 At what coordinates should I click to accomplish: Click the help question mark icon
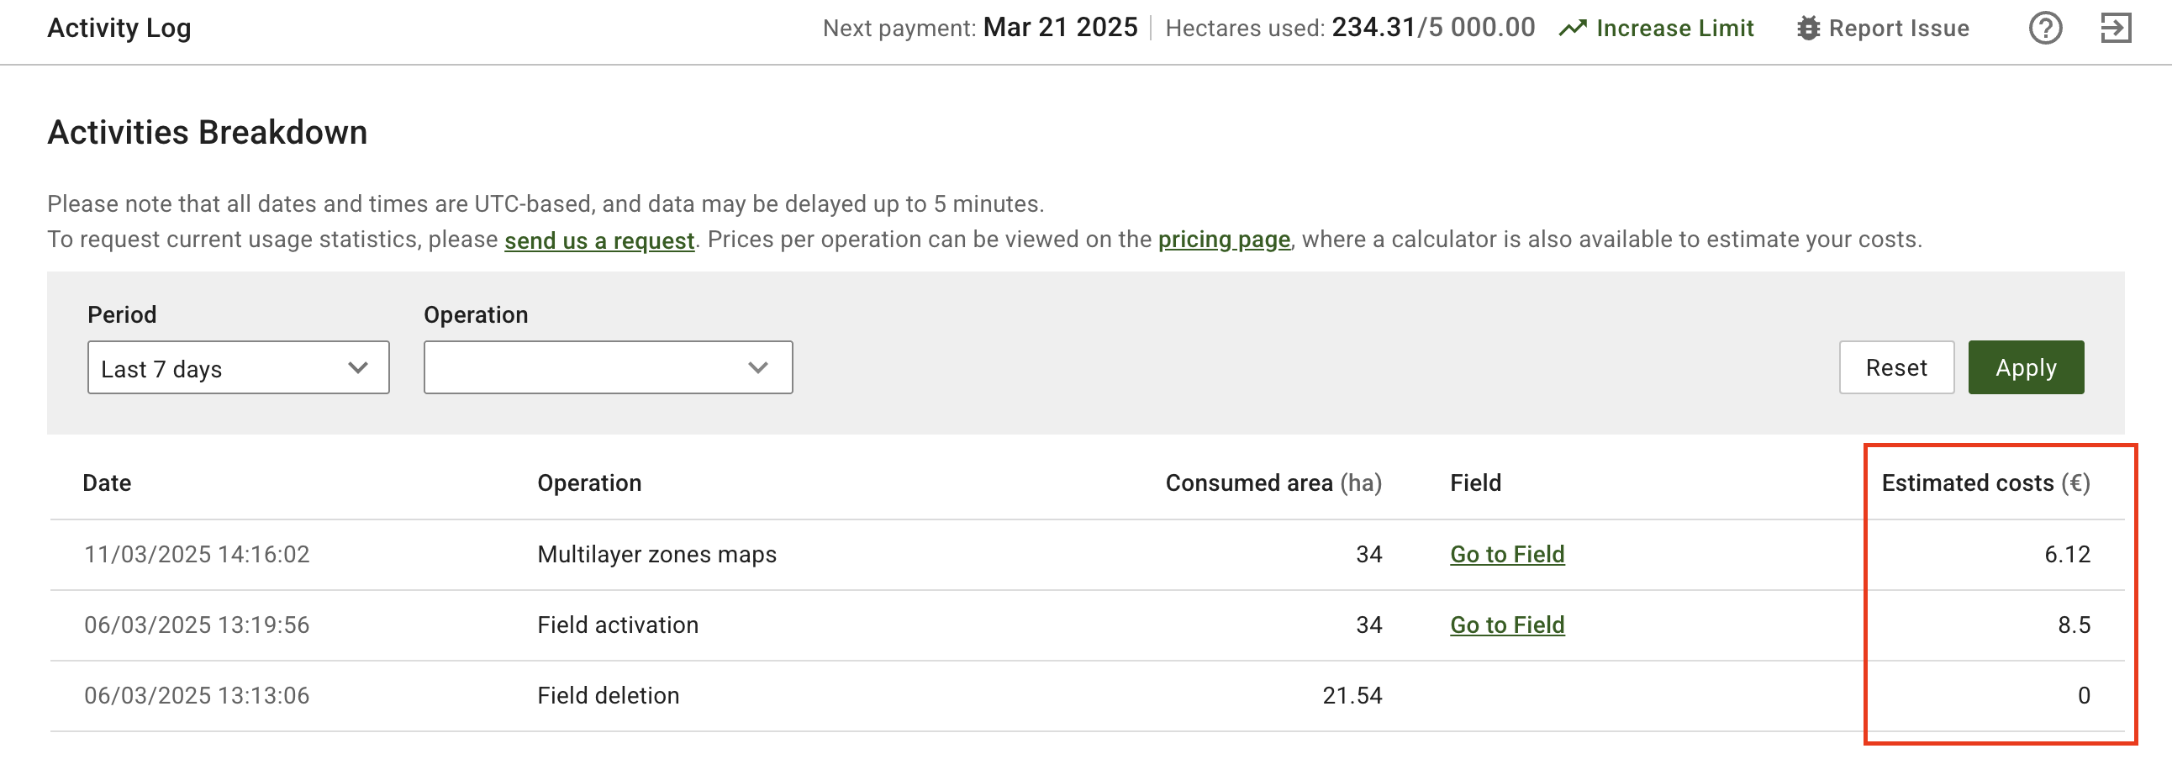2045,29
